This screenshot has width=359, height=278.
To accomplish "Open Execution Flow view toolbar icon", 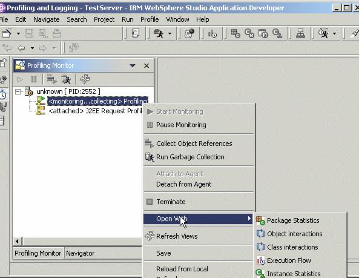I will 212,34.
